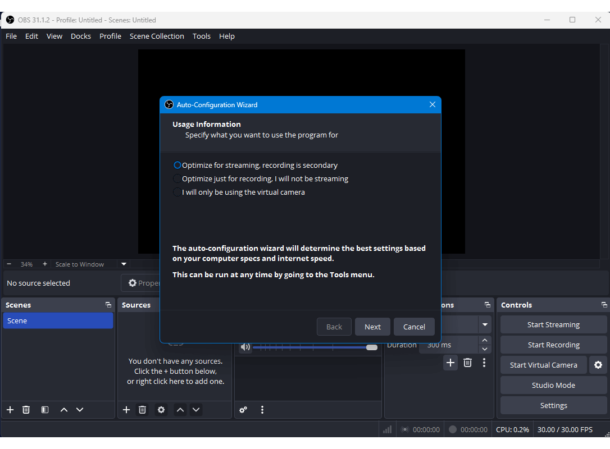Pop out the Controls dock
The height and width of the screenshot is (449, 610).
click(x=604, y=305)
